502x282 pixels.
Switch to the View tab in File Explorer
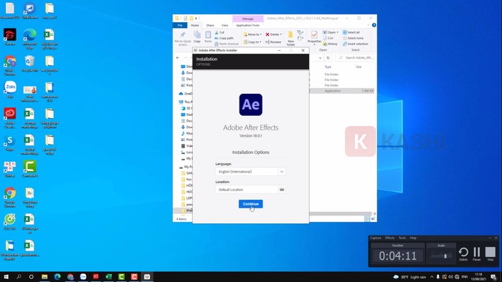tap(224, 25)
